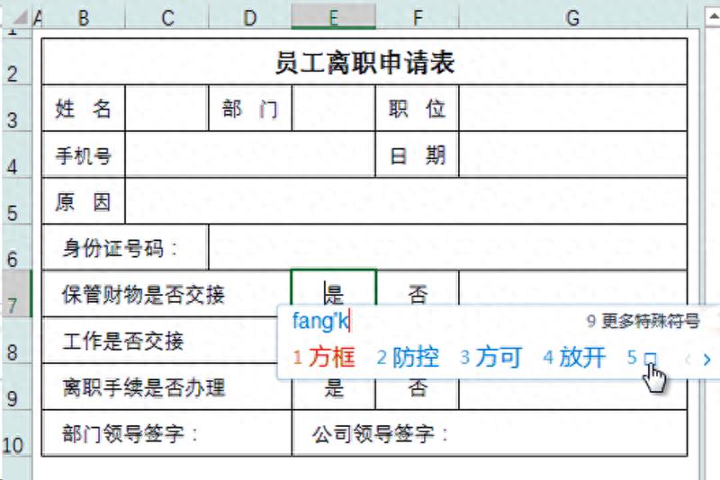720x480 pixels.
Task: Open 更多特殊符号 option in IME
Action: pyautogui.click(x=643, y=322)
